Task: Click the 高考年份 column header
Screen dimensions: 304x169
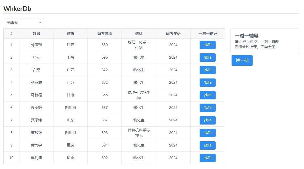Action: (x=173, y=33)
